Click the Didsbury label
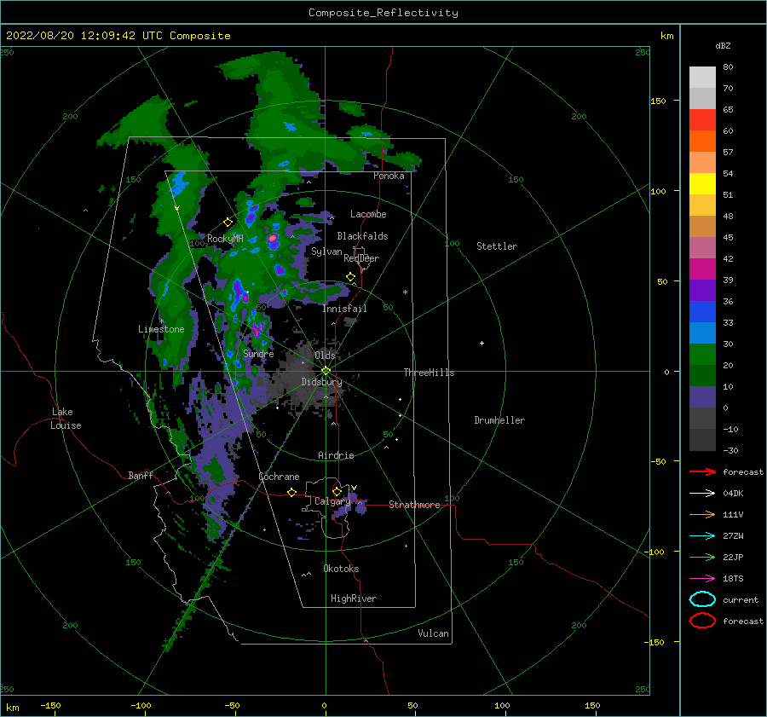Image resolution: width=767 pixels, height=717 pixels. point(321,382)
